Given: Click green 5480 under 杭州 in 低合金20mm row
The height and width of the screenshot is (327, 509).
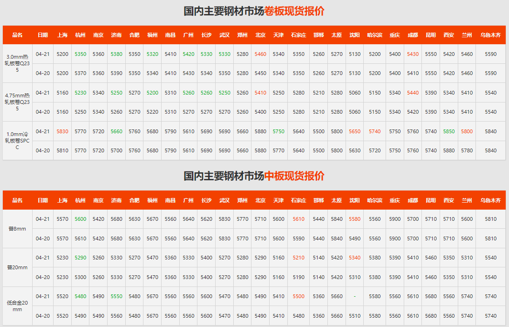Looking at the screenshot, I should [81, 296].
